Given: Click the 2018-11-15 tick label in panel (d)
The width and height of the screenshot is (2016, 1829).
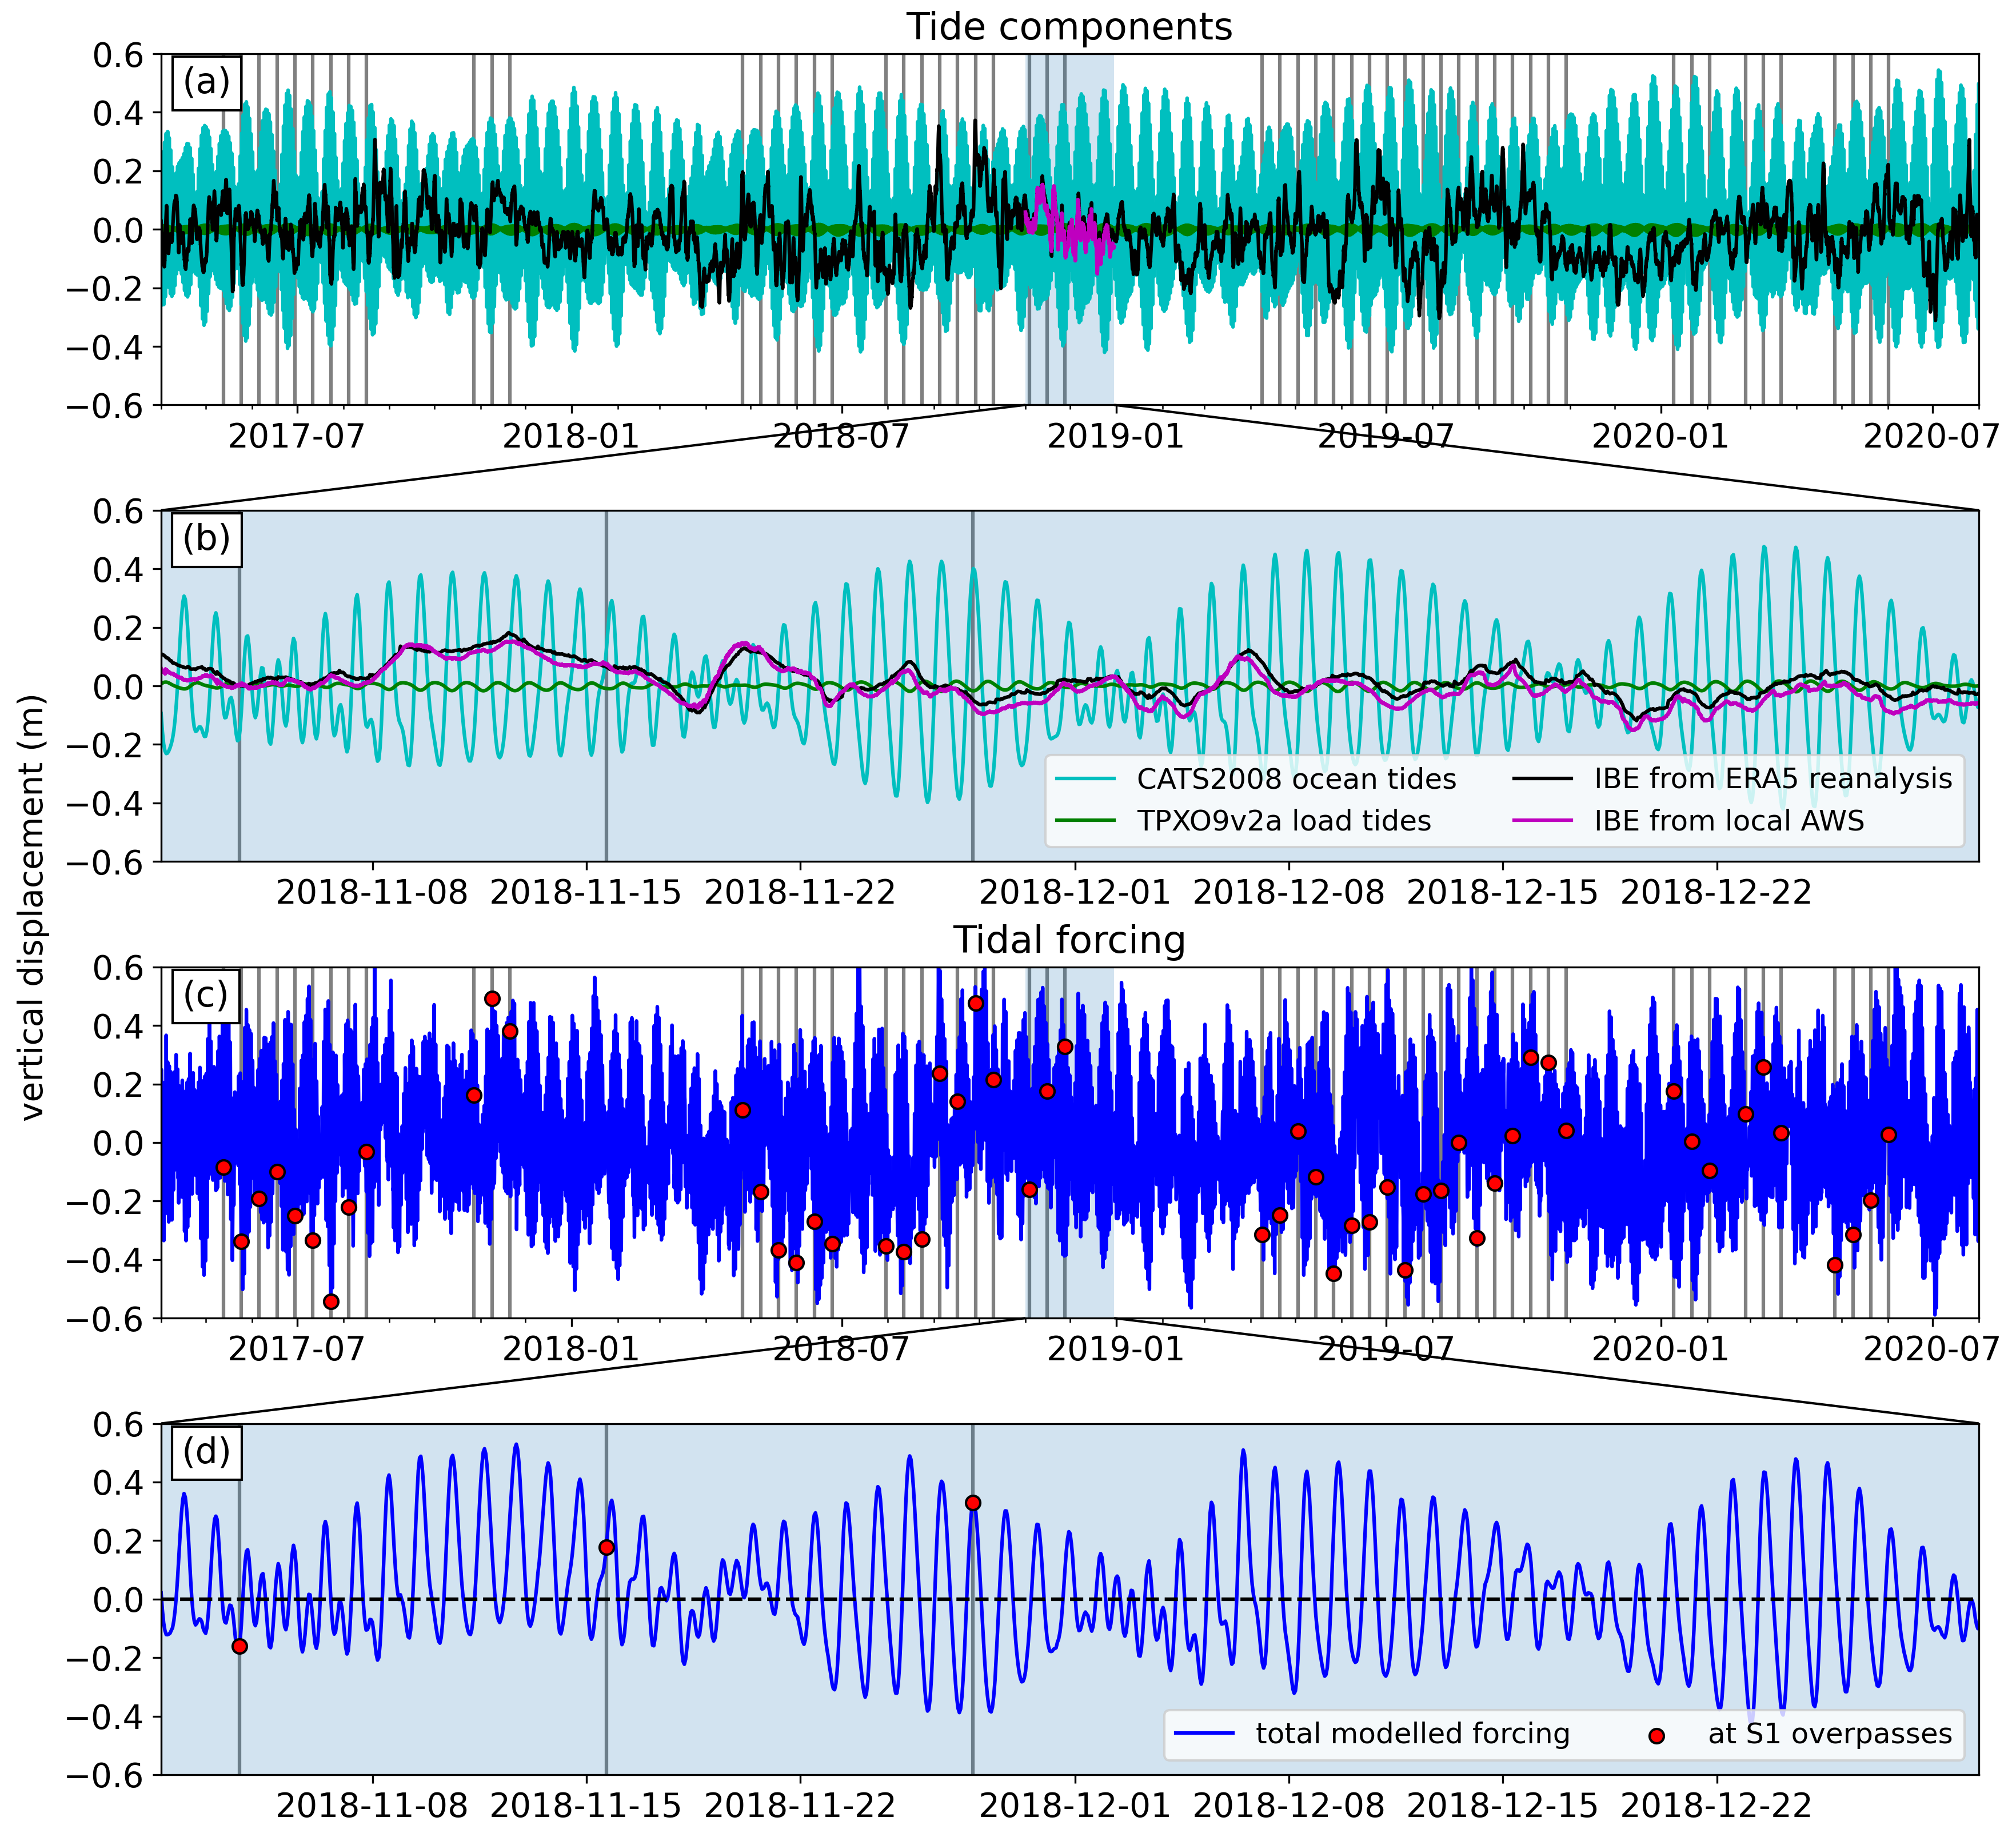Looking at the screenshot, I should pyautogui.click(x=586, y=1804).
